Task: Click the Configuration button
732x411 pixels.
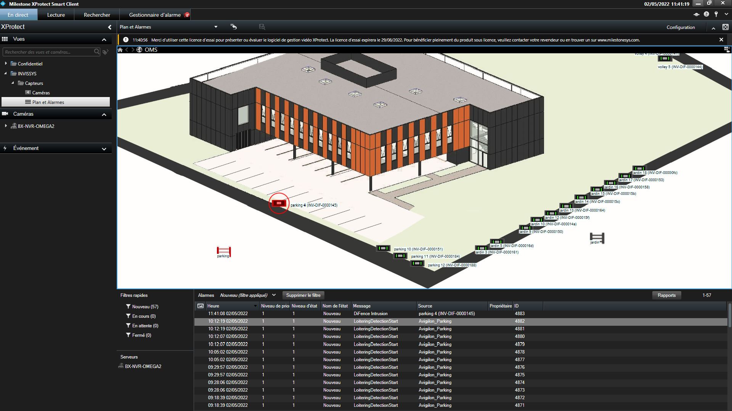Action: 681,27
